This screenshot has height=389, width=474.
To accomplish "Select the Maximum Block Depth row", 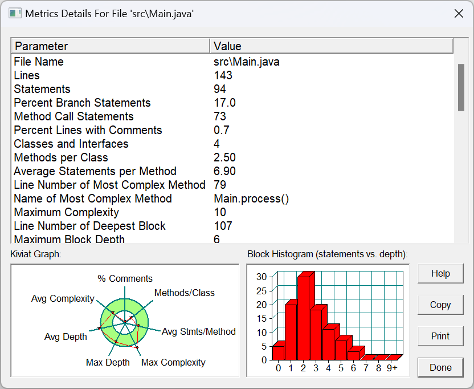I will click(x=232, y=238).
